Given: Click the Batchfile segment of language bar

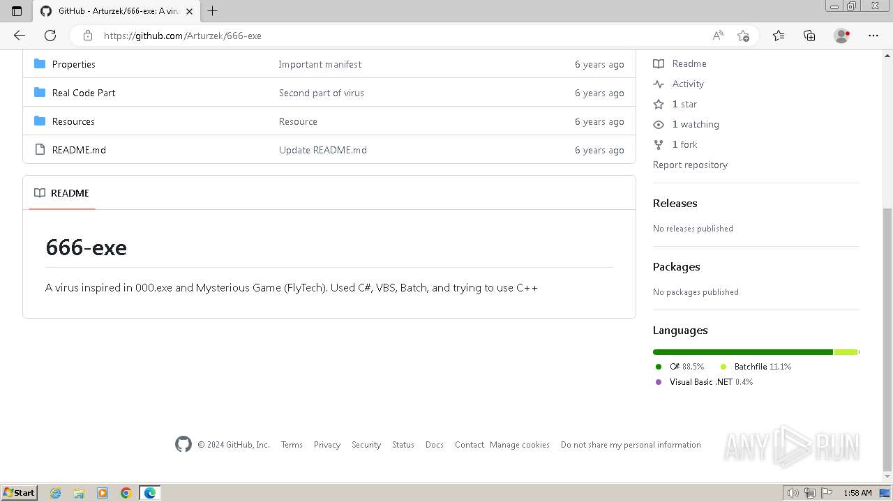Looking at the screenshot, I should (x=846, y=352).
